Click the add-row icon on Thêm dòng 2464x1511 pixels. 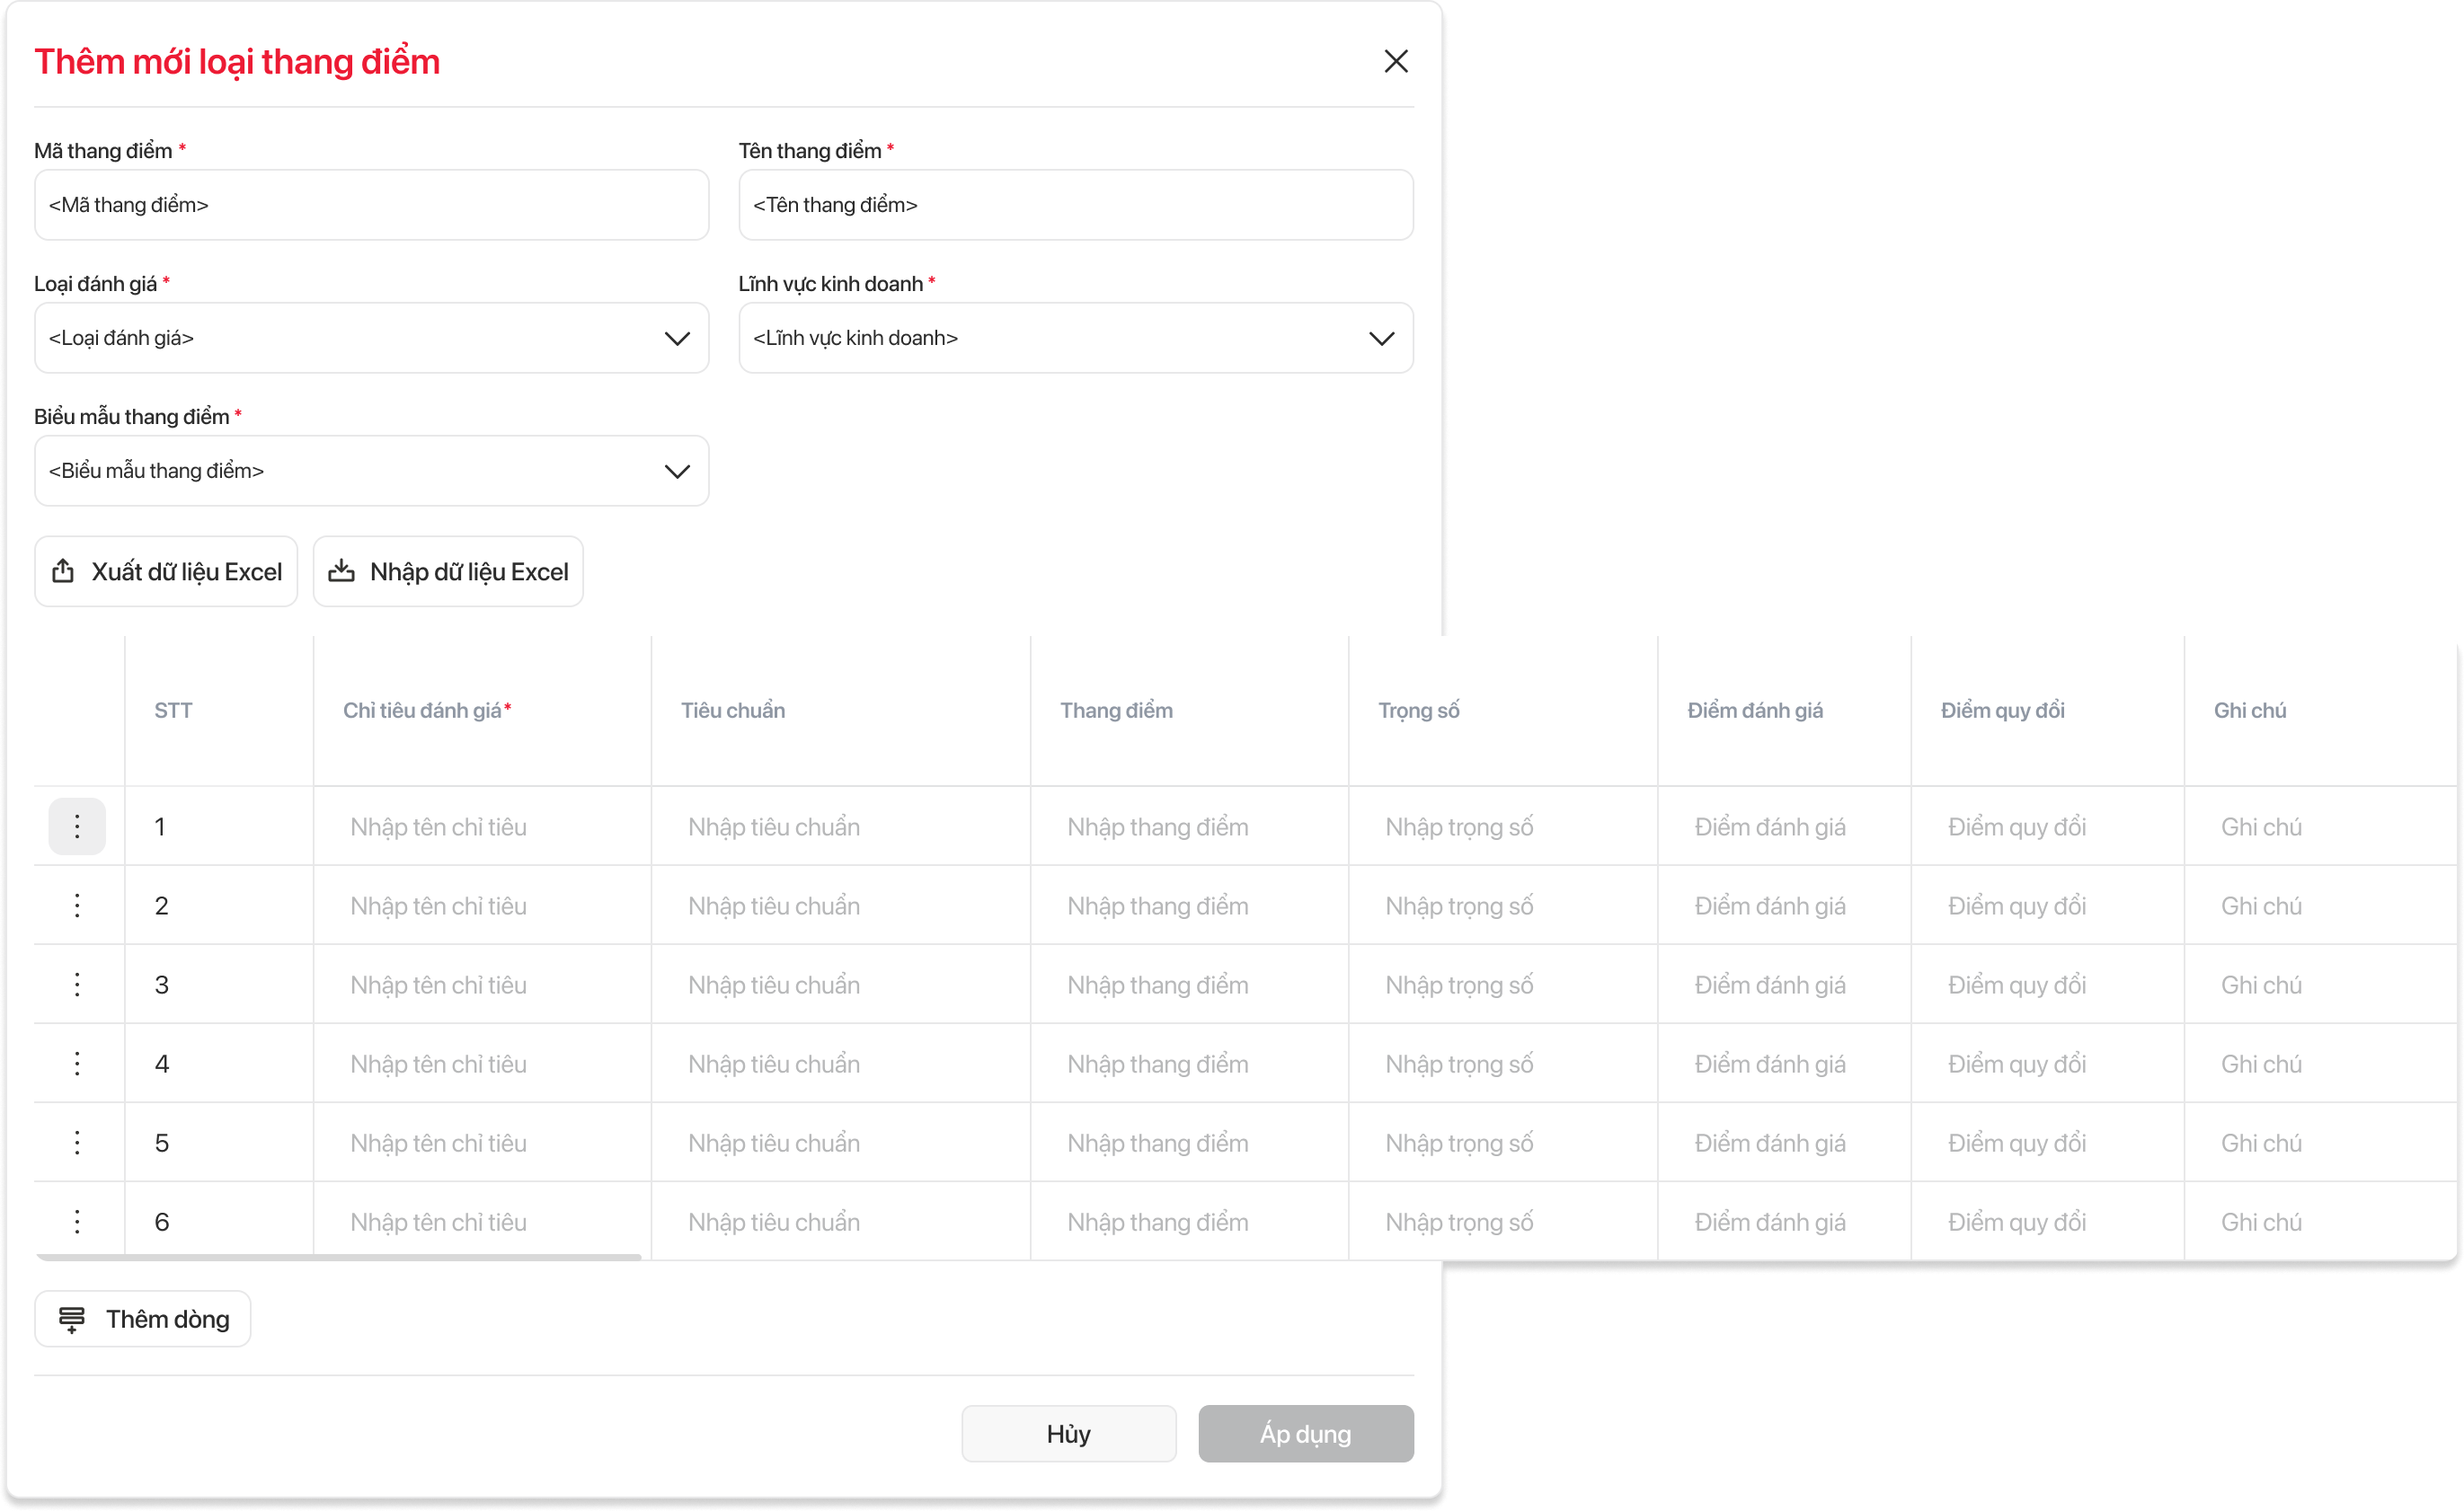(72, 1319)
